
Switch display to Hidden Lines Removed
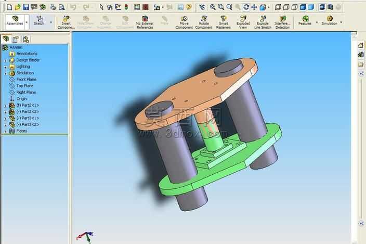[295, 7]
